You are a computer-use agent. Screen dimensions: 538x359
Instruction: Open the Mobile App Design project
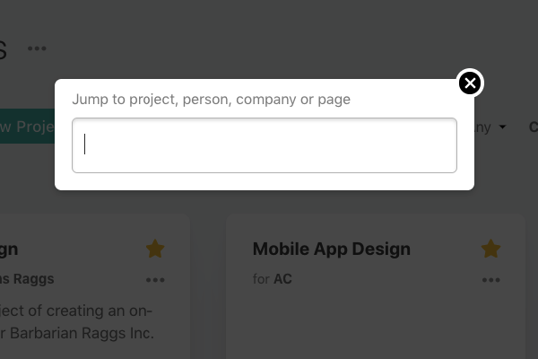[332, 249]
